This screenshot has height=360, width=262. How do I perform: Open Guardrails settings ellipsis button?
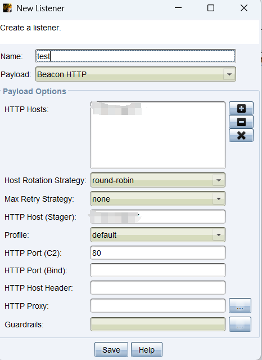pyautogui.click(x=240, y=324)
